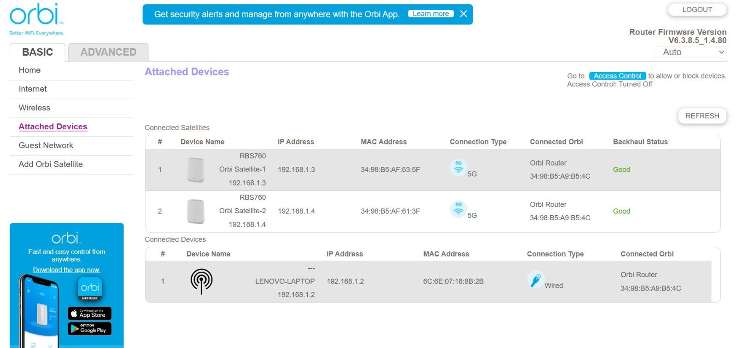Image resolution: width=737 pixels, height=348 pixels.
Task: Click the App Store badge
Action: [90, 314]
